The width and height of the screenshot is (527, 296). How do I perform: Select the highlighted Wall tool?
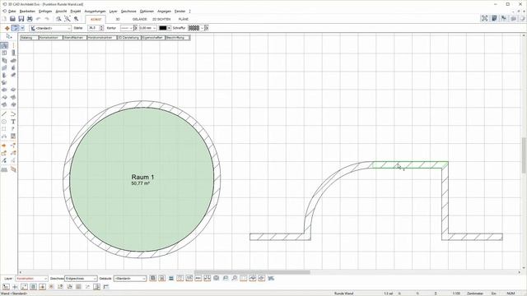click(4, 46)
